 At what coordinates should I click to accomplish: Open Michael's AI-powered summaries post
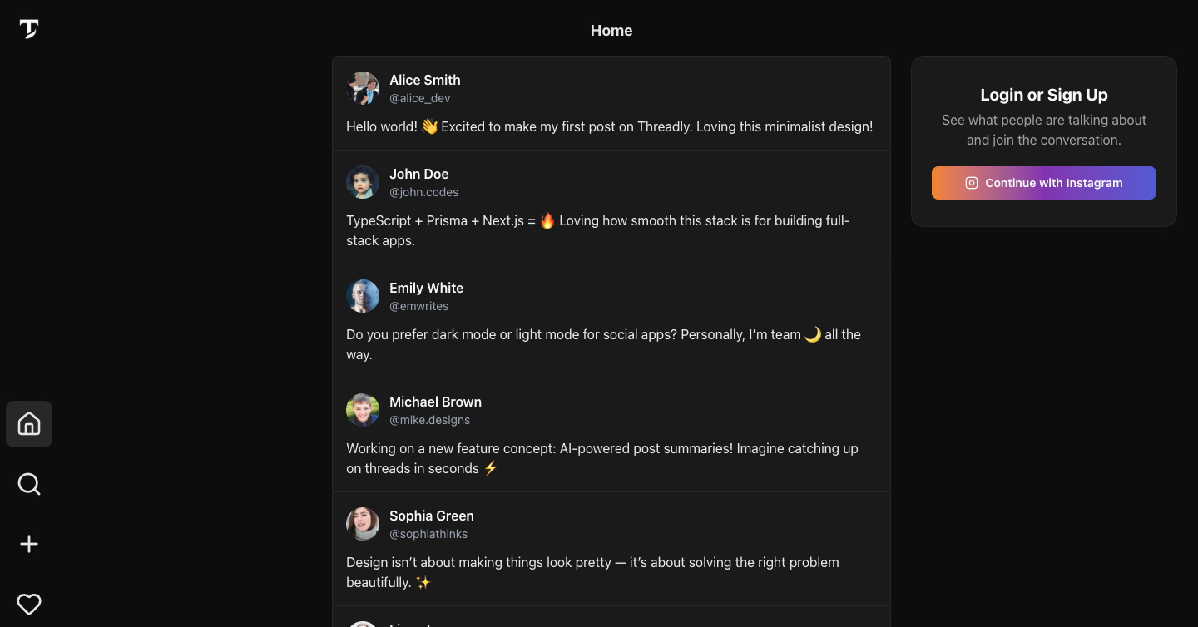(601, 458)
